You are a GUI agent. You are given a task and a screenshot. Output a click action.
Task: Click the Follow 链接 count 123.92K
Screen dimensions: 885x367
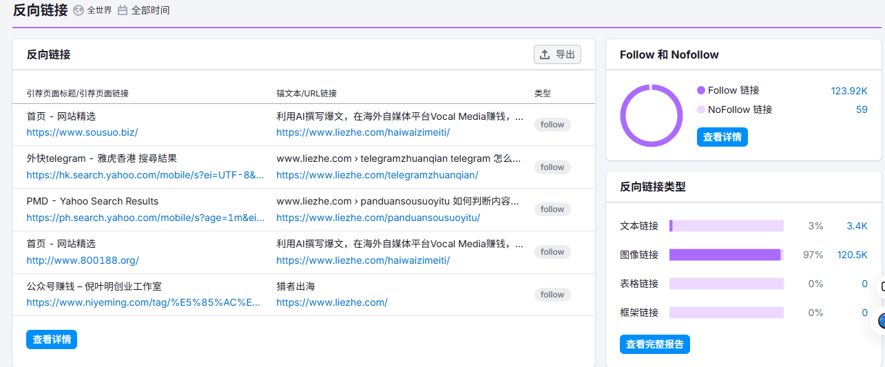point(849,90)
